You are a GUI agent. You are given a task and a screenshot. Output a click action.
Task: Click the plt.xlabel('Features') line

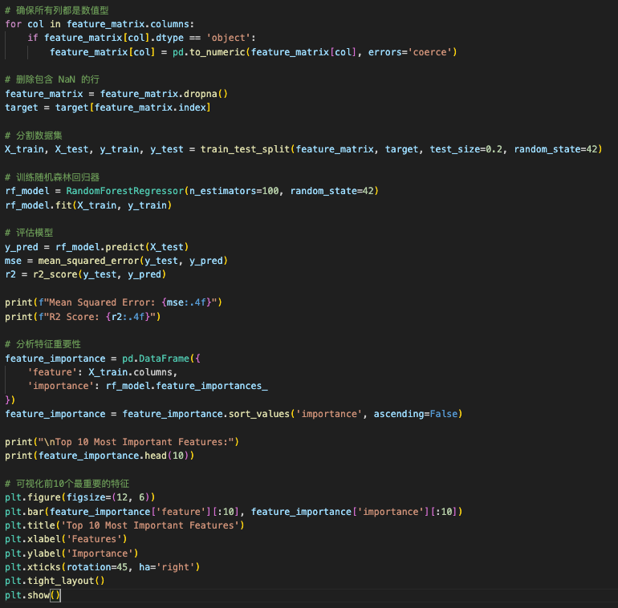coord(66,539)
